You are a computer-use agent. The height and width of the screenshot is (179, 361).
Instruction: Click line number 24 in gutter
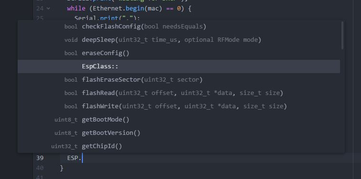click(40, 9)
